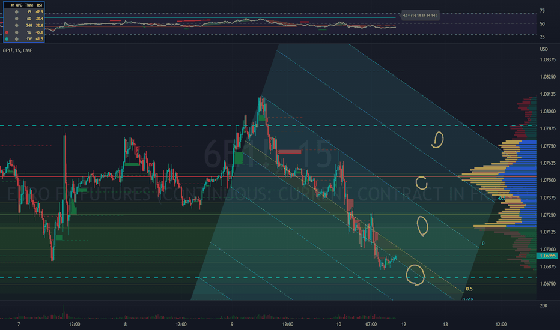
Task: Click price axis label 1.07000
Action: click(547, 250)
